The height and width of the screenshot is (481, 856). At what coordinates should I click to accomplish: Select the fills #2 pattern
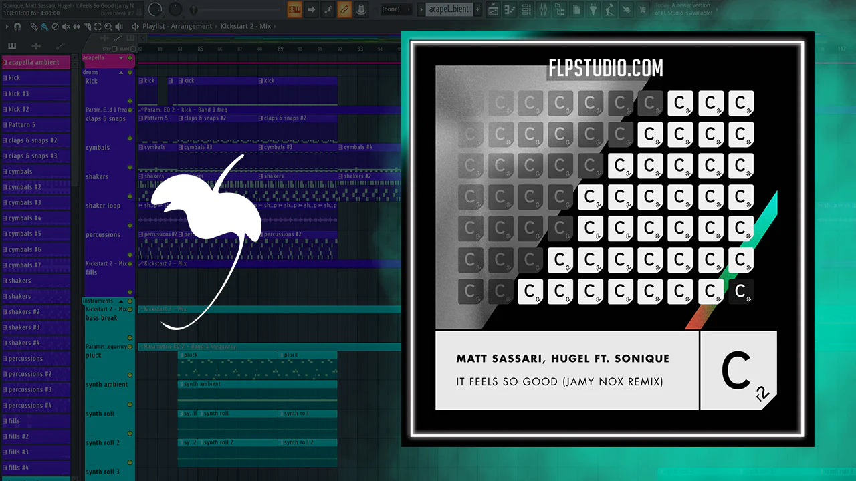pyautogui.click(x=35, y=436)
